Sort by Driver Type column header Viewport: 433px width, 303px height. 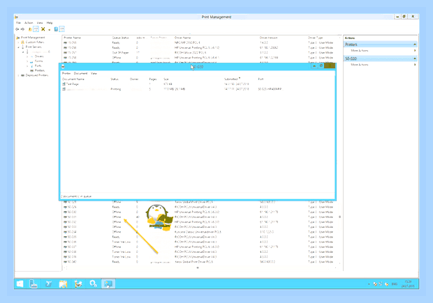[x=316, y=38]
